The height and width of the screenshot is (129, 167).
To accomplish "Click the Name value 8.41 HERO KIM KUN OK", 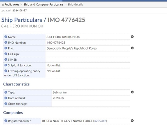I will pyautogui.click(x=63, y=37).
